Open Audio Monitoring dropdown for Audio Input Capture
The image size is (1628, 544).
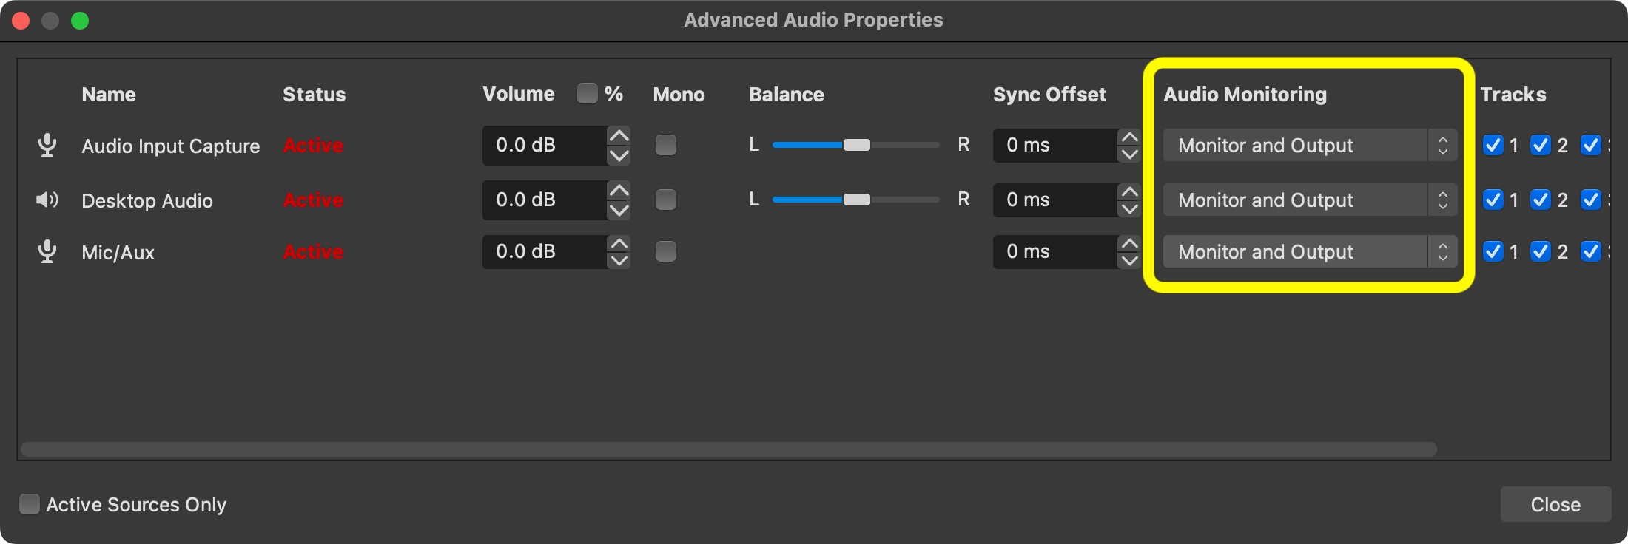pyautogui.click(x=1310, y=145)
